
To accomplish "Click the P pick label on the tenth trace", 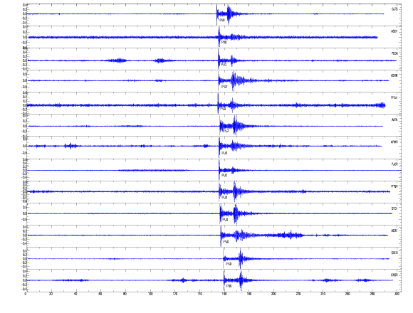I will [x=225, y=220].
